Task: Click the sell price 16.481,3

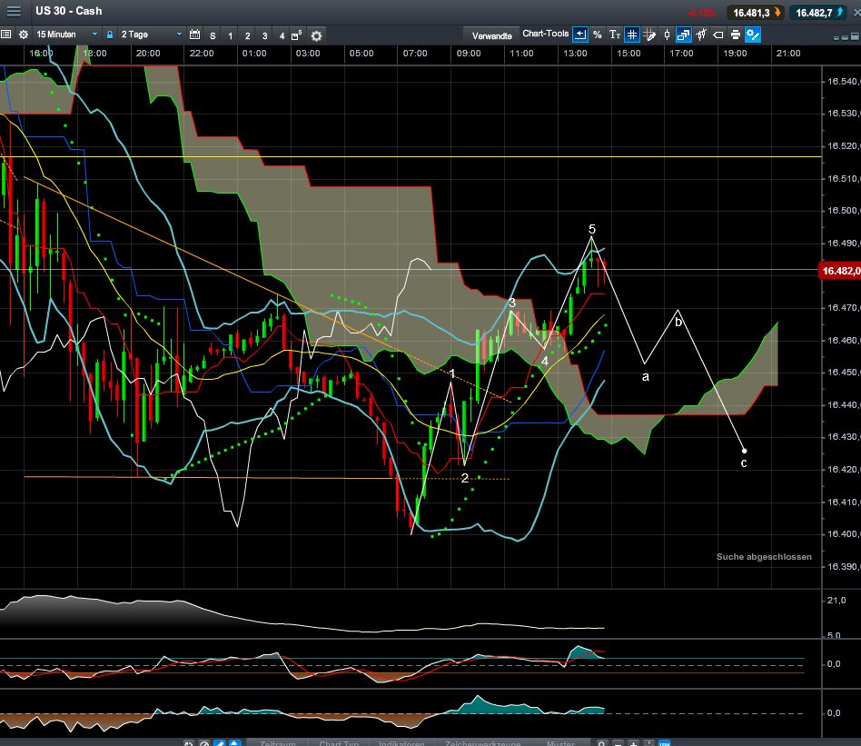Action: (755, 13)
